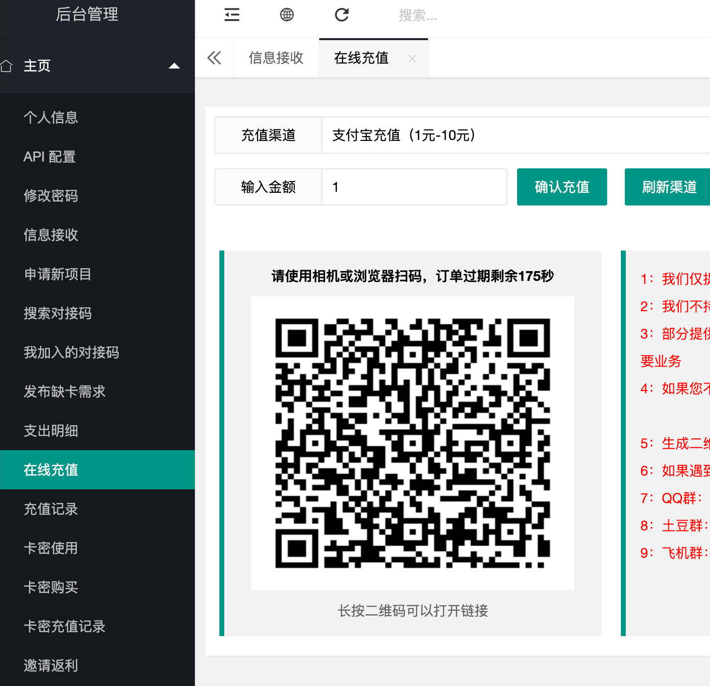Open 申请新项目 menu item
Viewport: 710px width, 686px height.
(x=97, y=274)
